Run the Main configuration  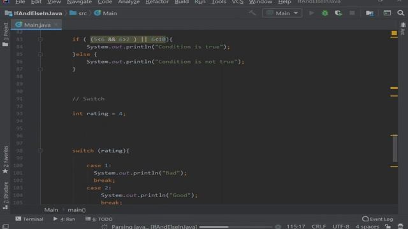tap(311, 13)
